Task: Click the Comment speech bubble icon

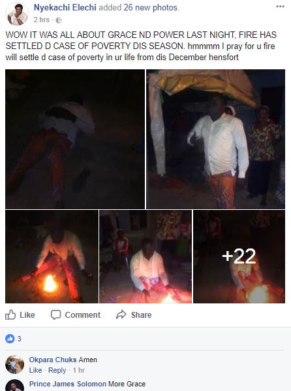Action: click(x=55, y=314)
